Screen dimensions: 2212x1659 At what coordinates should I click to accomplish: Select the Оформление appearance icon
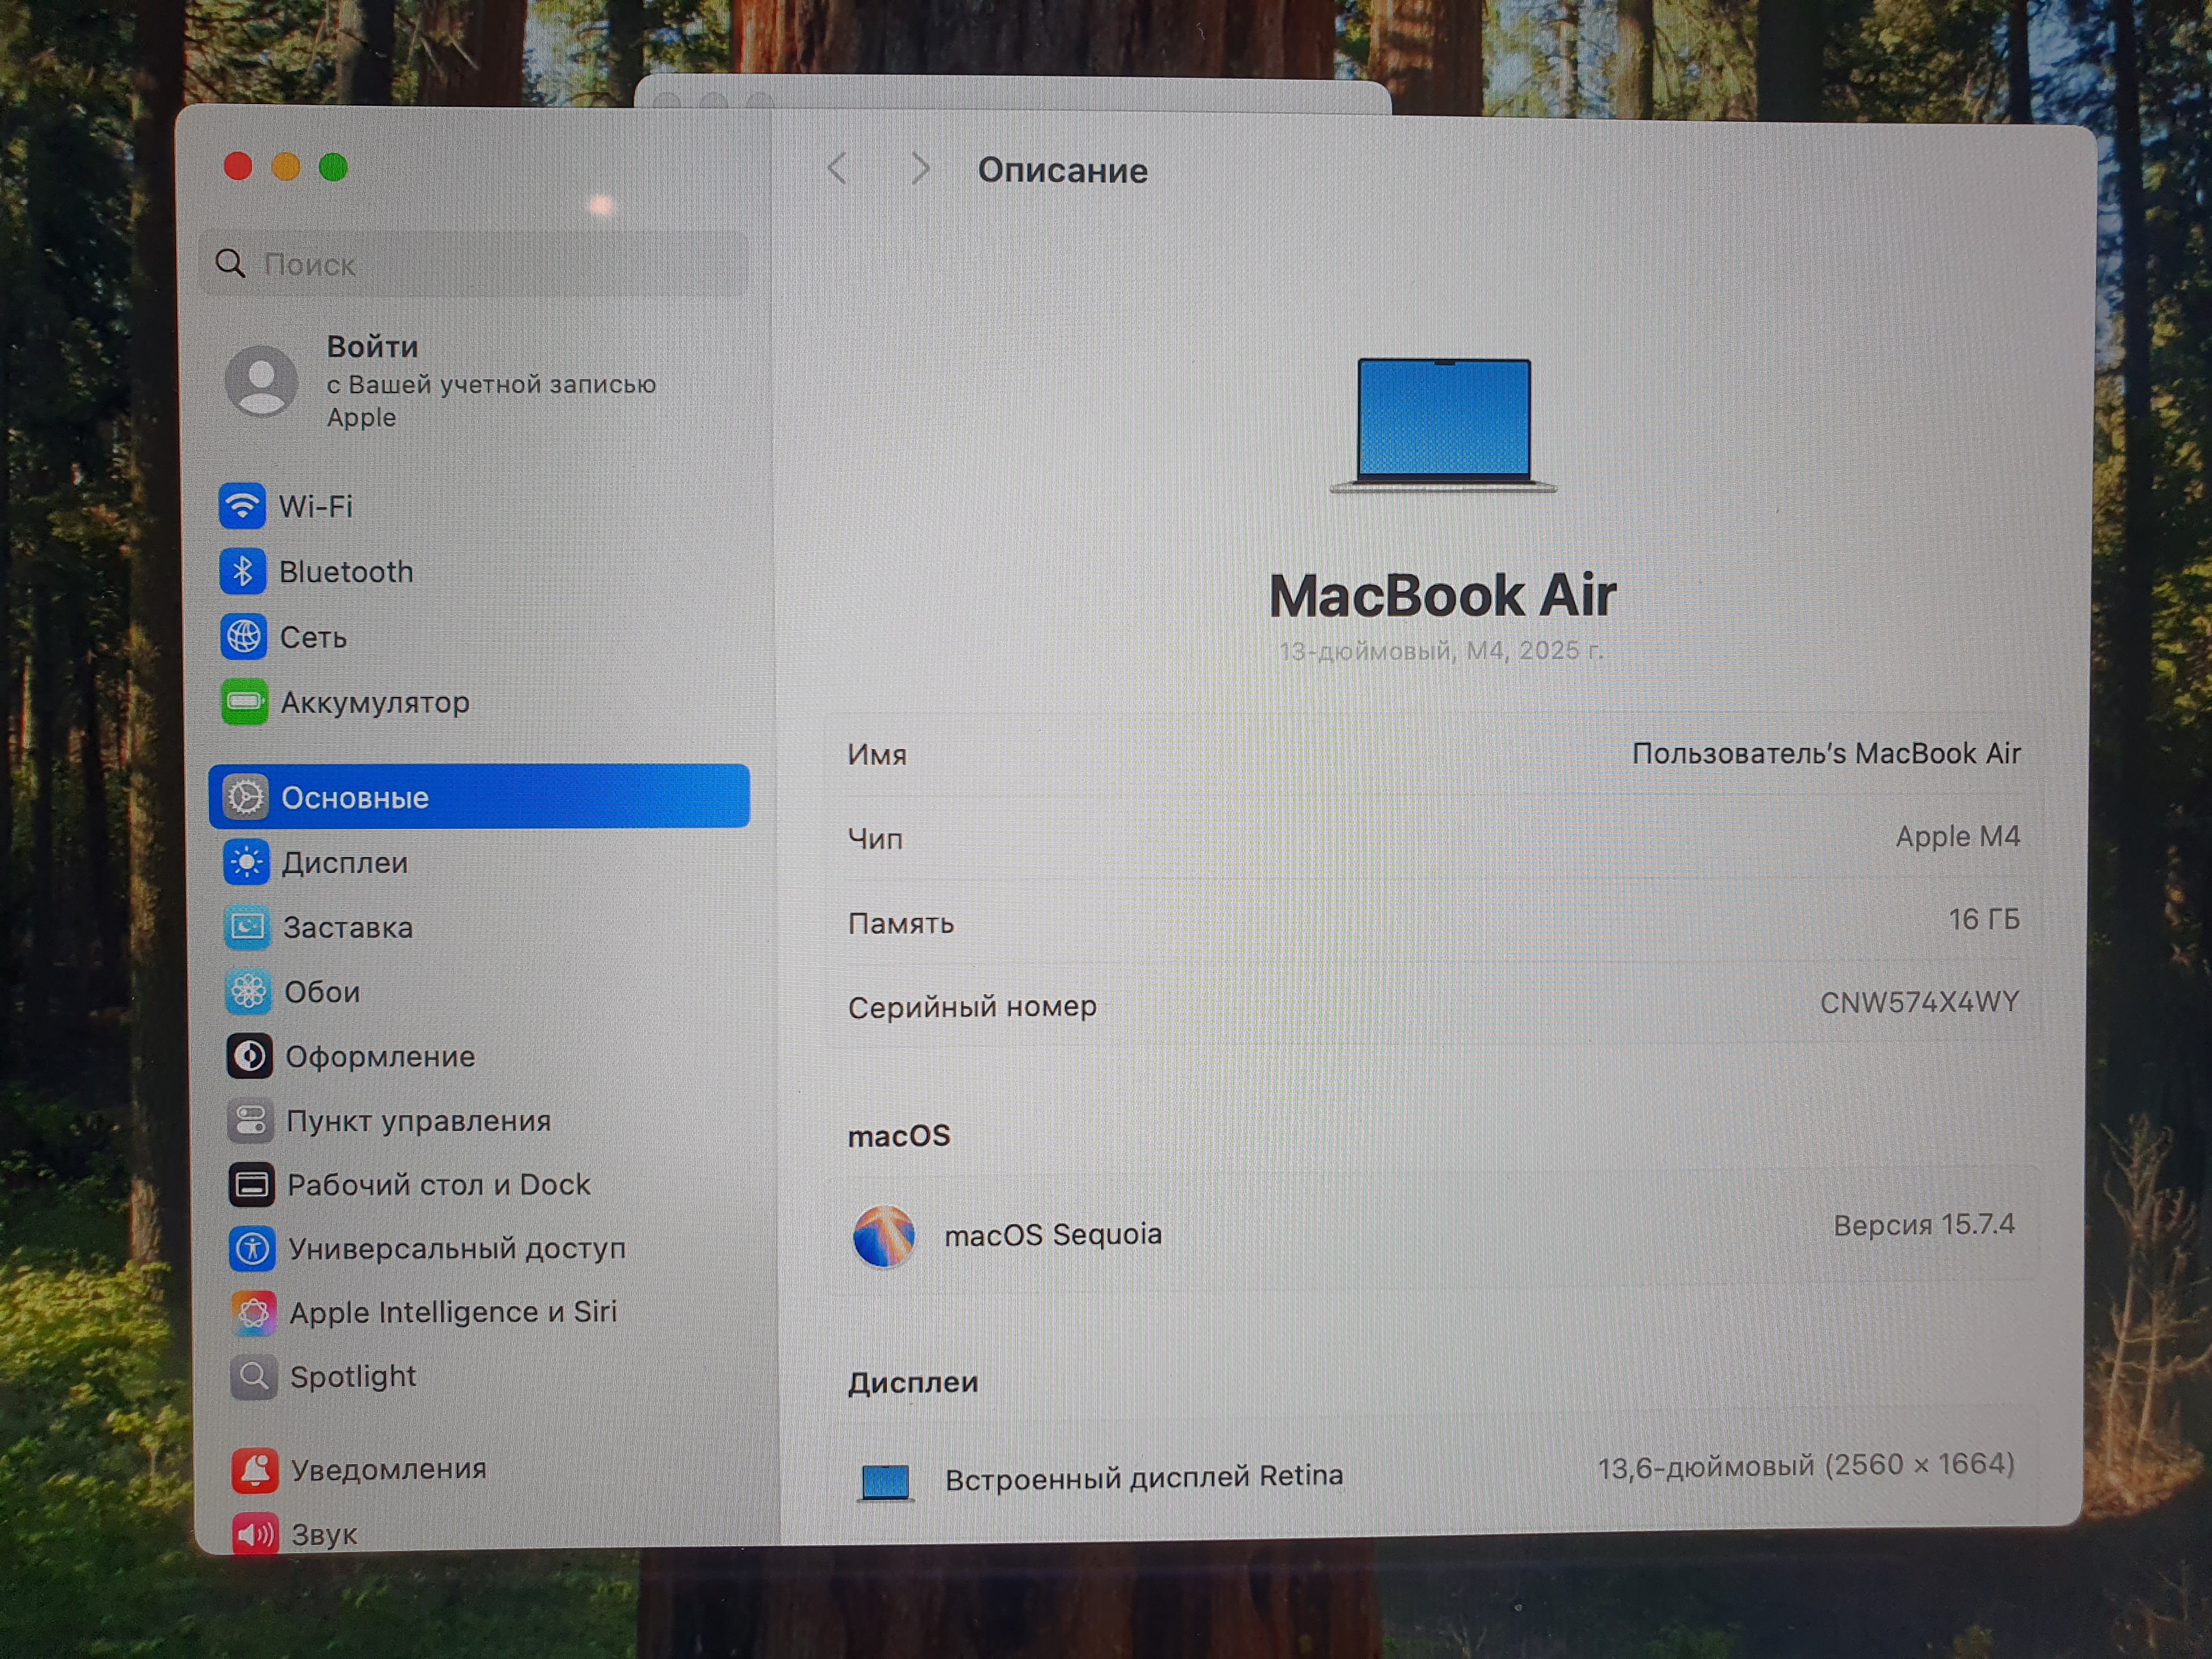point(249,1056)
